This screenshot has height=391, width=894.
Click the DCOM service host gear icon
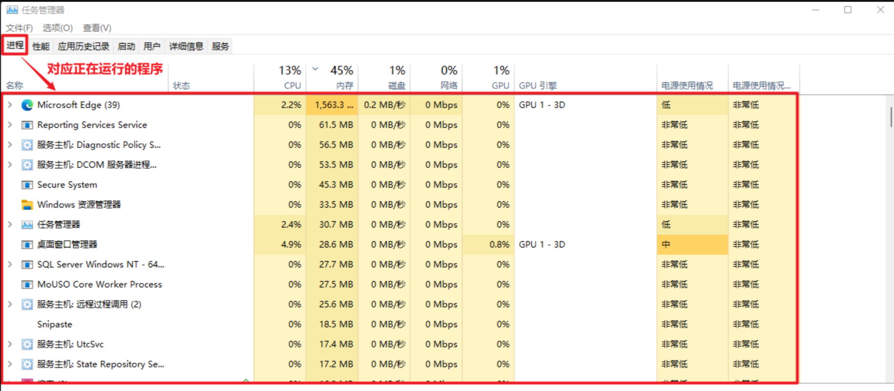[x=27, y=165]
